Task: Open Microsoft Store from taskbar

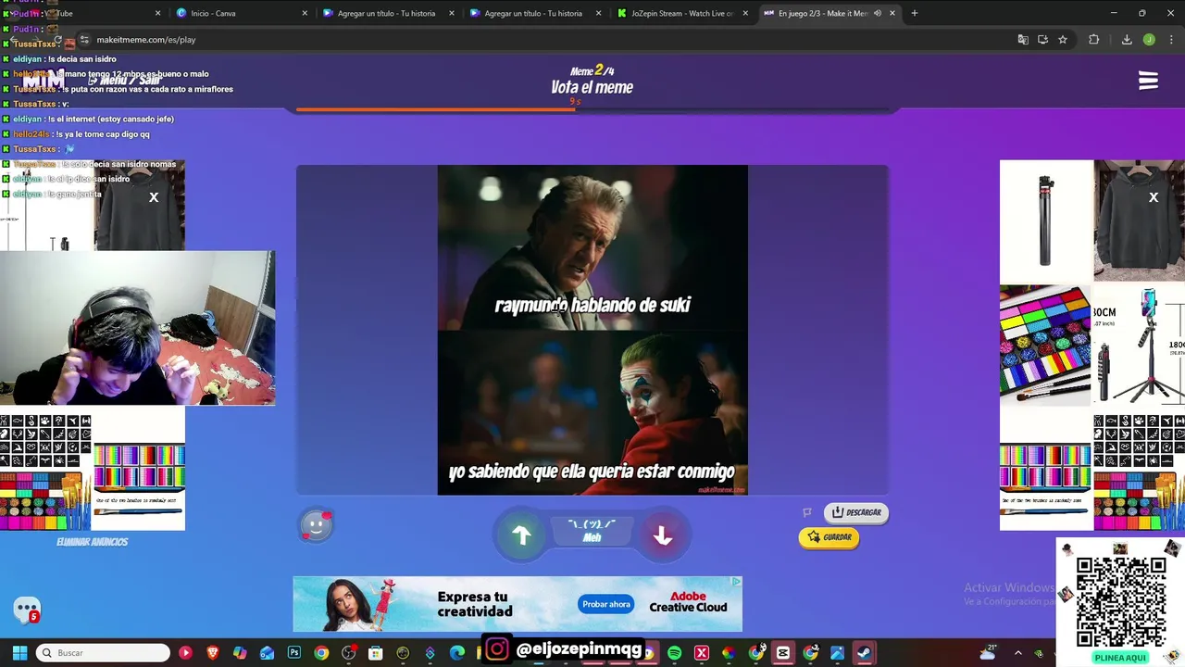Action: [x=376, y=653]
